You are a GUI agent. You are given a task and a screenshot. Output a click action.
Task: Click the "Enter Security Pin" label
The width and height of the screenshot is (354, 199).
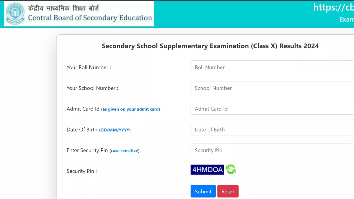[x=87, y=150]
